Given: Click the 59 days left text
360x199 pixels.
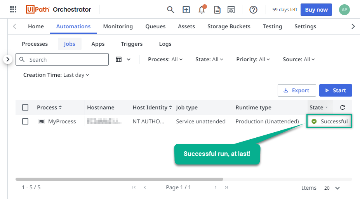Looking at the screenshot, I should pyautogui.click(x=285, y=10).
